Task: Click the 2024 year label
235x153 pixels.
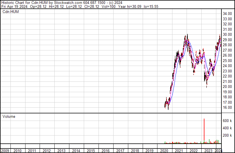Action: [218, 151]
